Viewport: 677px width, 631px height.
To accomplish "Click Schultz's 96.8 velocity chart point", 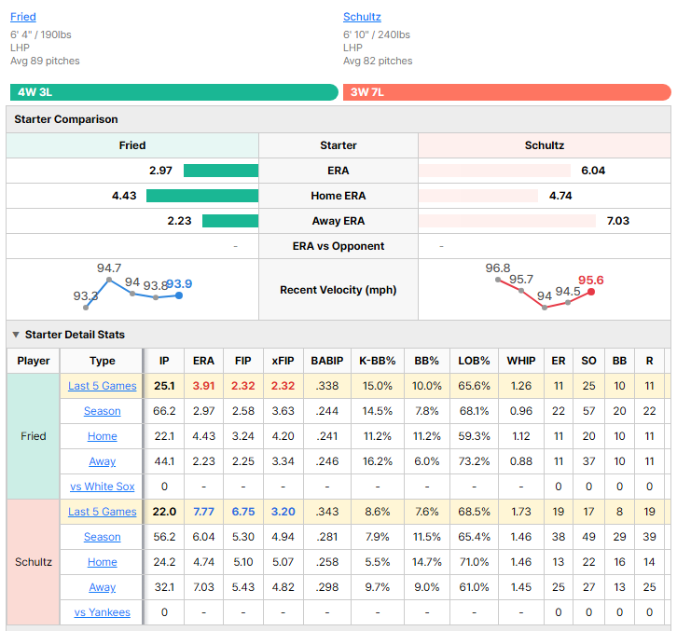I will 498,280.
